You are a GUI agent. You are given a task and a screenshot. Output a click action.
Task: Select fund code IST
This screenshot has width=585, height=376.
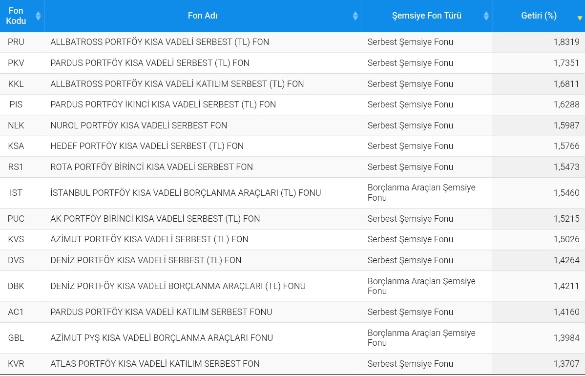tap(16, 193)
